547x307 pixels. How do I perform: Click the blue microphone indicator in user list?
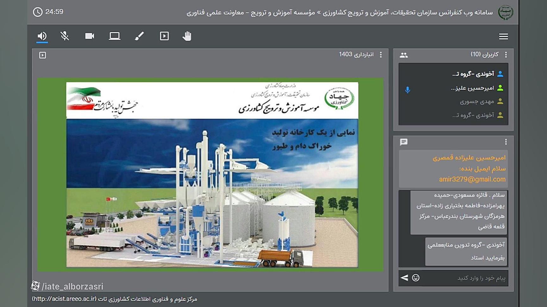408,90
